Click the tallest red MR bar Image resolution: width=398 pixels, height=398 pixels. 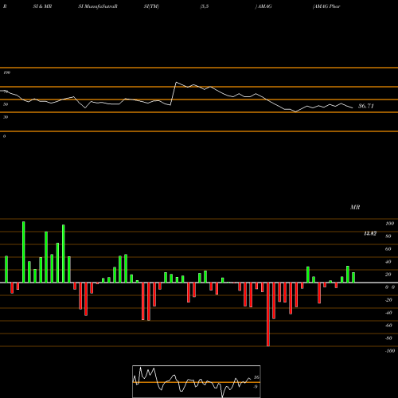268,314
